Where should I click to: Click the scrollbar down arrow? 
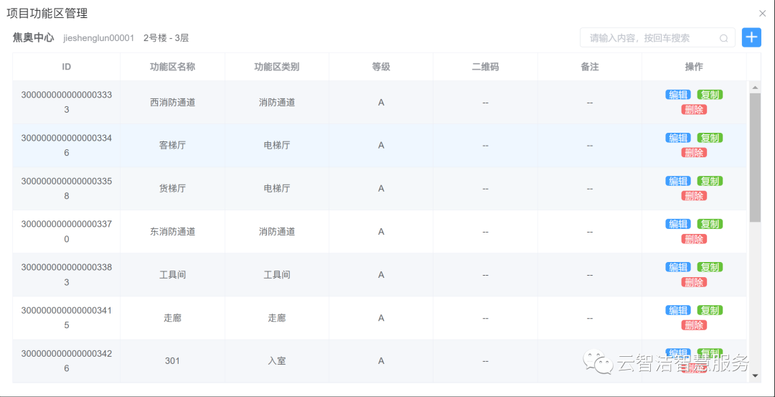755,375
